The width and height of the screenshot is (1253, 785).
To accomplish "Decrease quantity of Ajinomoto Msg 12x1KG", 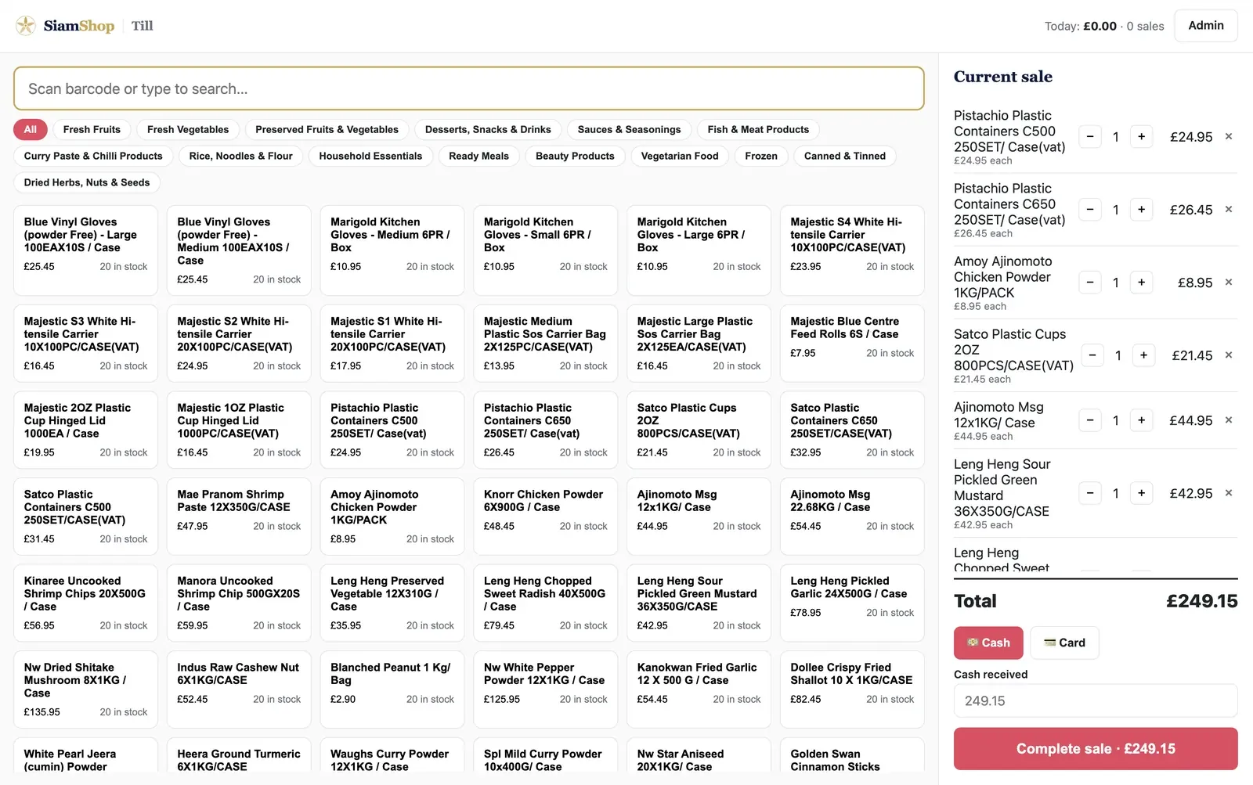I will [1090, 420].
